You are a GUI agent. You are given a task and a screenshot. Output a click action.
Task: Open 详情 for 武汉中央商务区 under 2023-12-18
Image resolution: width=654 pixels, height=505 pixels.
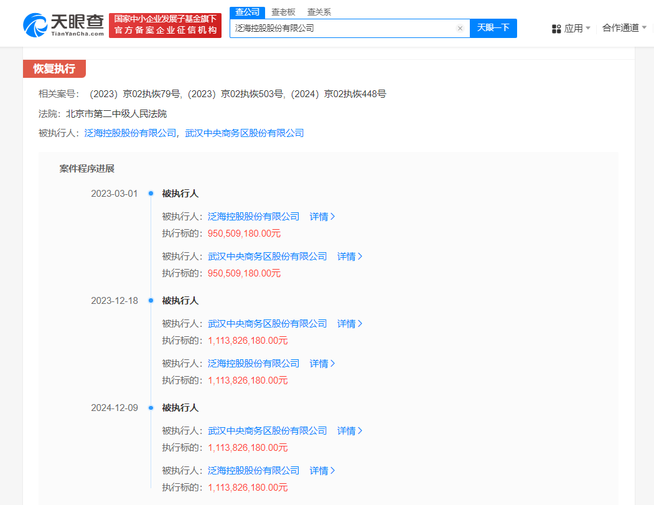click(350, 323)
